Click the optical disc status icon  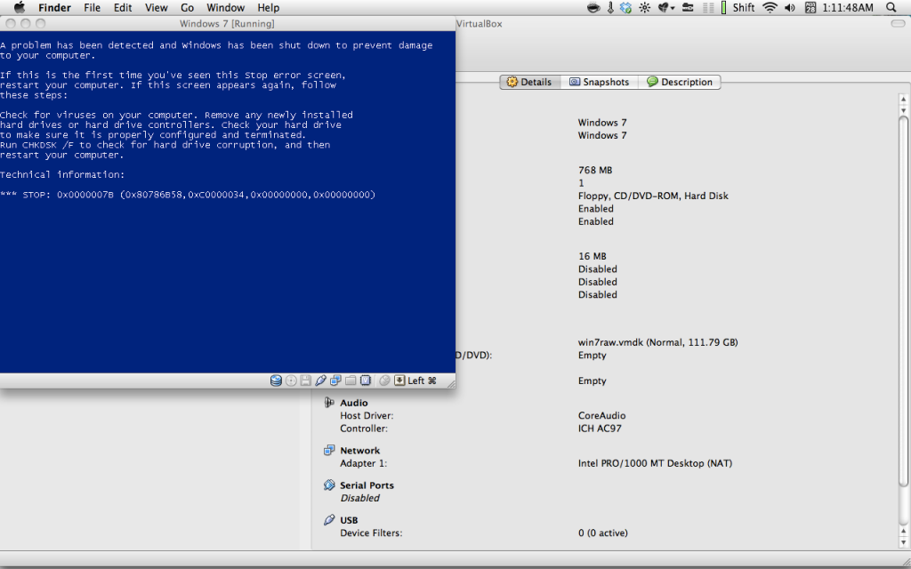pyautogui.click(x=291, y=381)
